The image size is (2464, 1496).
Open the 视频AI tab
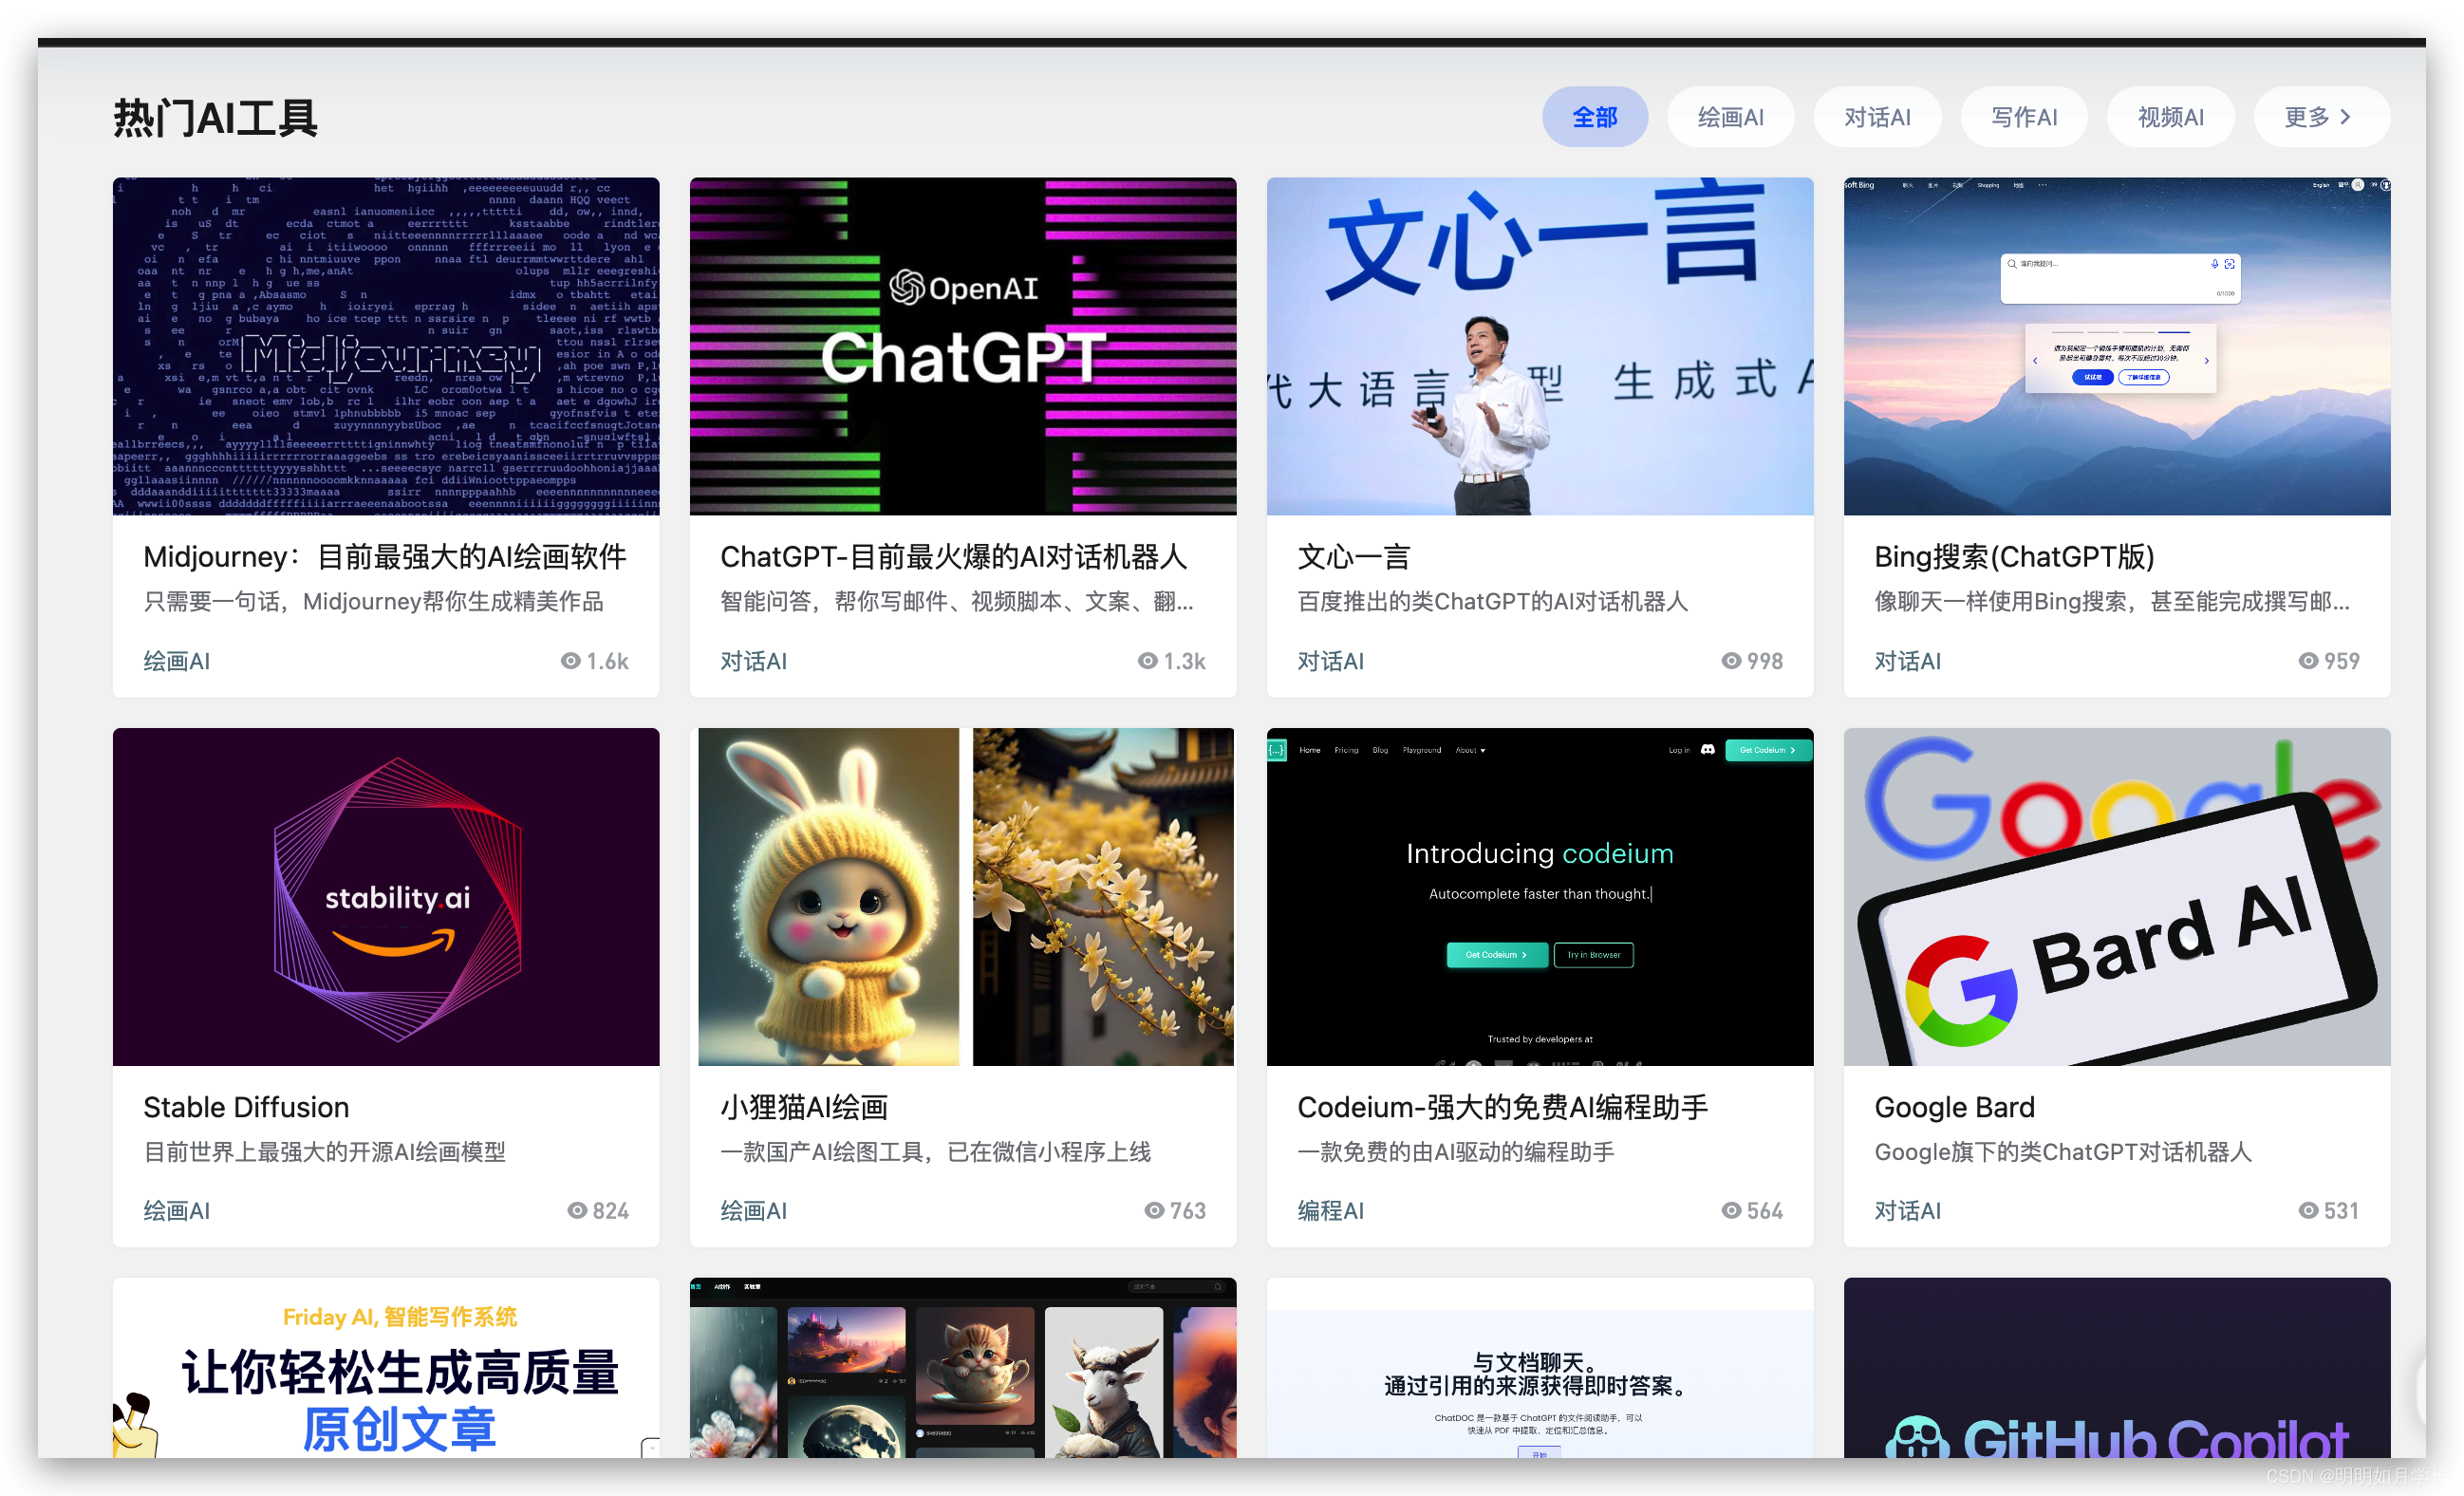[x=2170, y=117]
